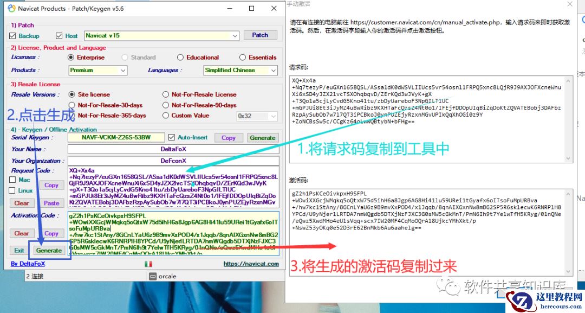Click inside the keygen Activation Code textbox

click(x=173, y=234)
